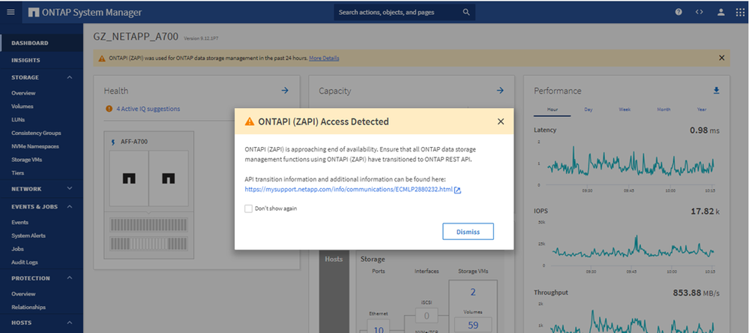The width and height of the screenshot is (749, 333).
Task: Click right AFF-A700 controller node
Action: pyautogui.click(x=168, y=178)
